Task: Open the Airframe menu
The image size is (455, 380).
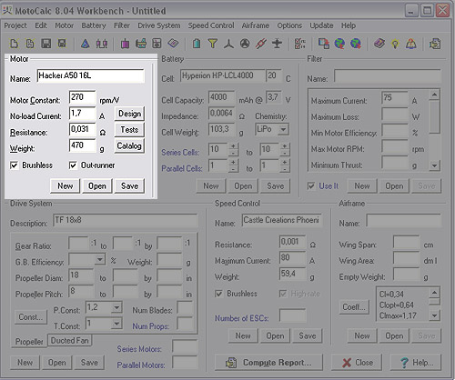Action: click(256, 25)
